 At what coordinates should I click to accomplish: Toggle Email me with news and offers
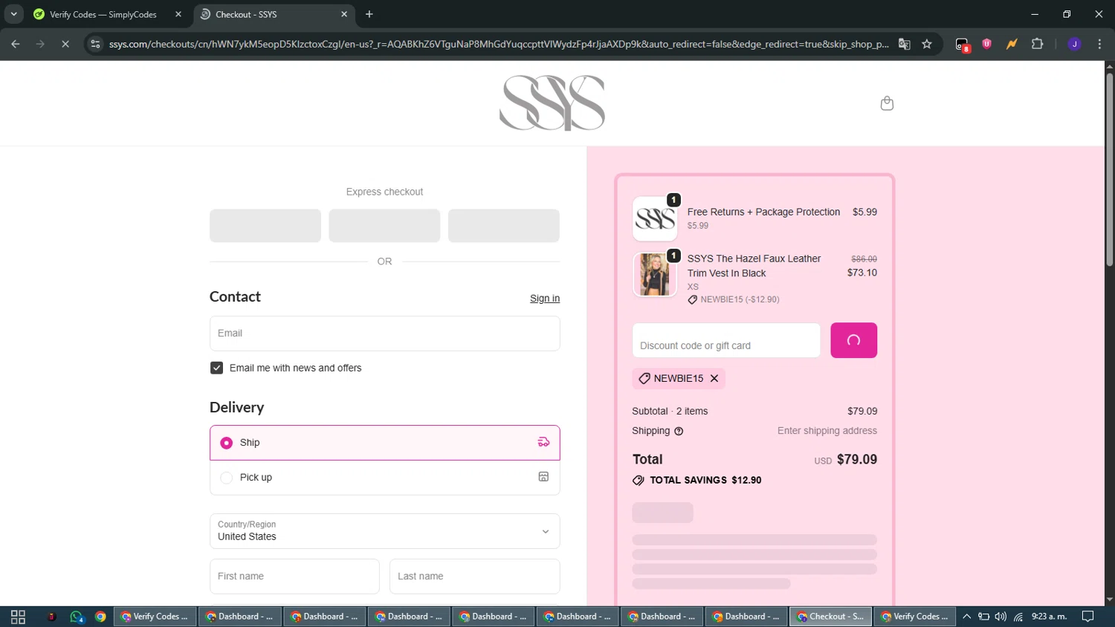tap(216, 368)
